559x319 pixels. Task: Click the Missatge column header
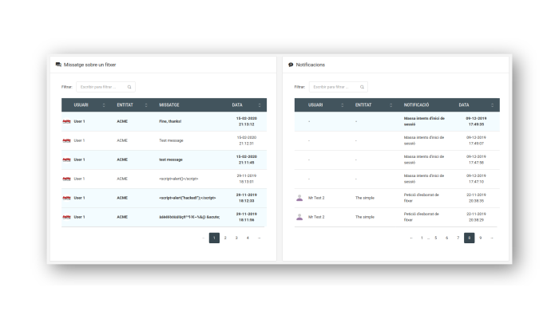[169, 105]
